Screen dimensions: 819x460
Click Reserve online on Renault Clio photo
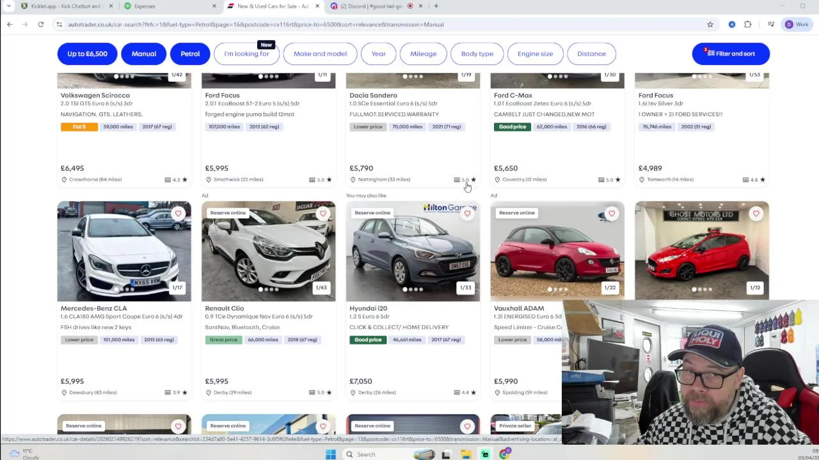[228, 213]
